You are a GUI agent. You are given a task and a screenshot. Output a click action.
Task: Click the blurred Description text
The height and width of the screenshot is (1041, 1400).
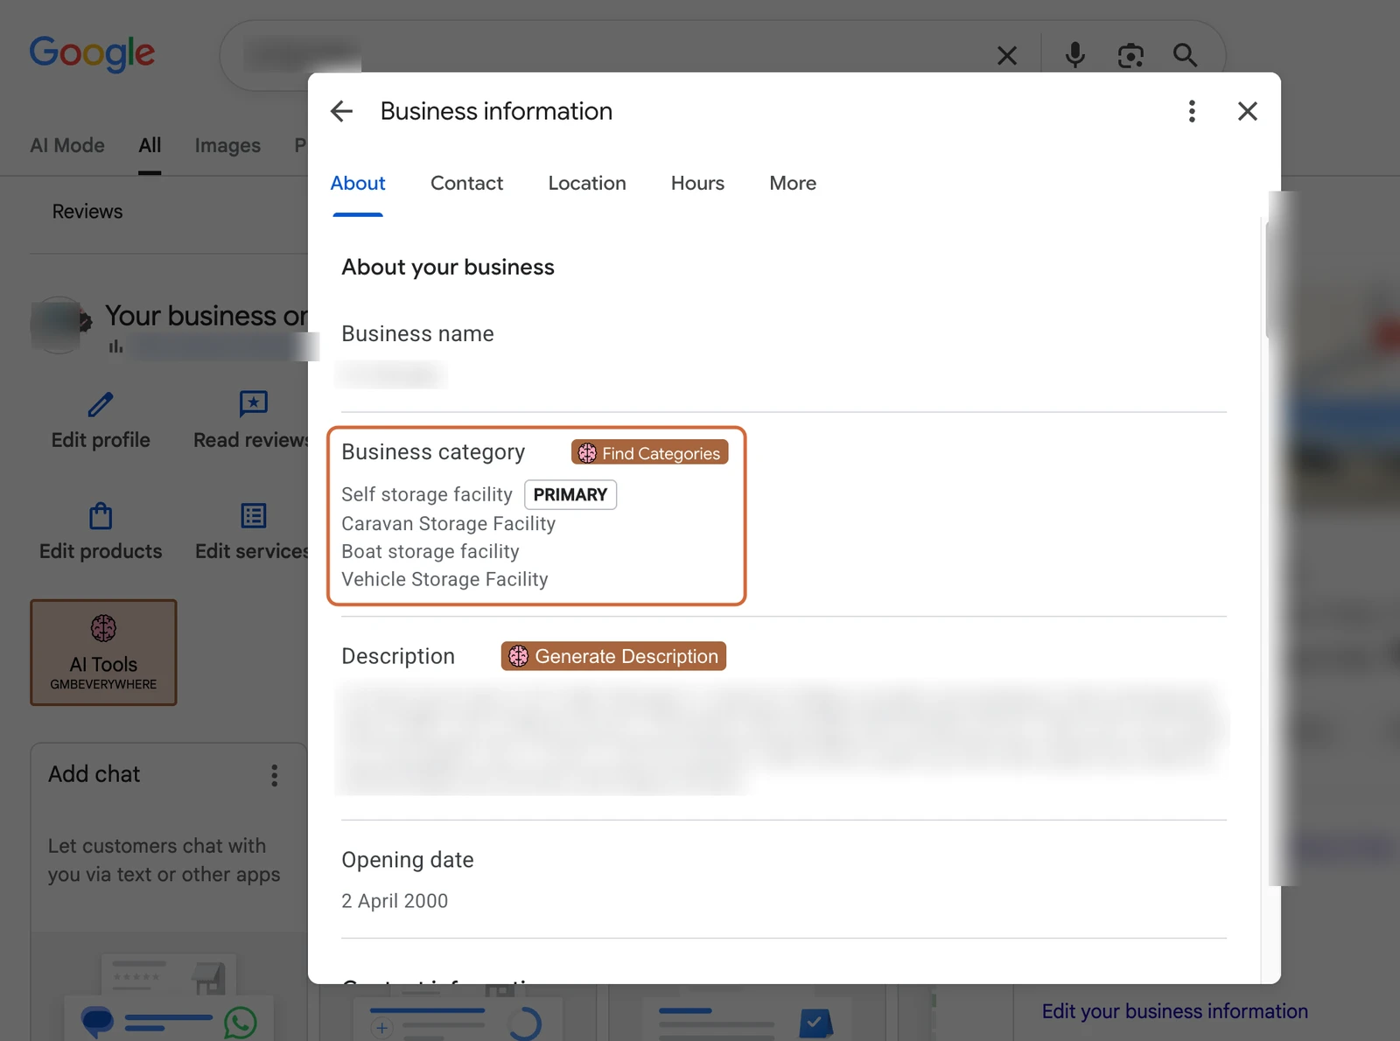(781, 737)
